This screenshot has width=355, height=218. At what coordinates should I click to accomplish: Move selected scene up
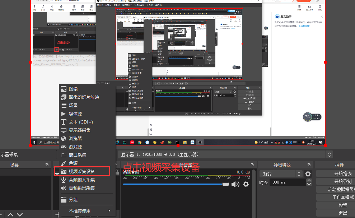coord(10,215)
